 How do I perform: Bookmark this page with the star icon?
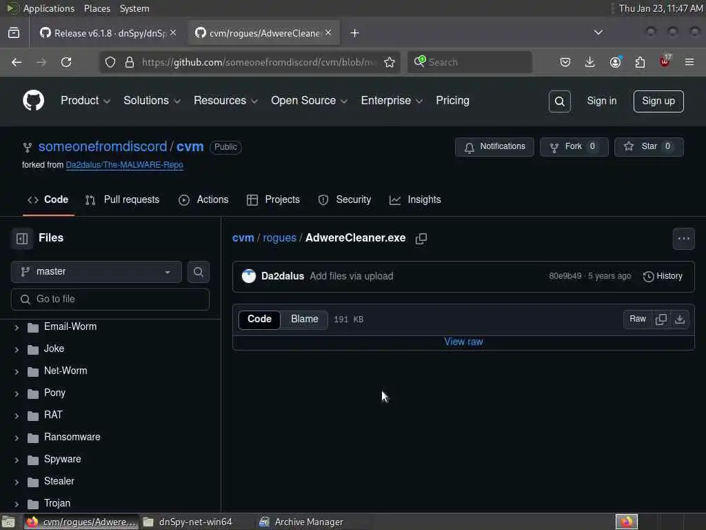click(390, 62)
